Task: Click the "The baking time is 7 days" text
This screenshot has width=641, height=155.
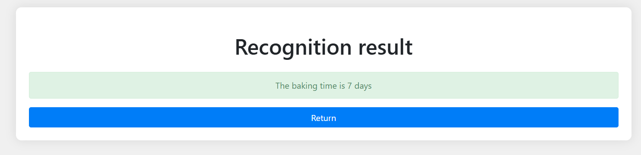Action: click(x=324, y=86)
